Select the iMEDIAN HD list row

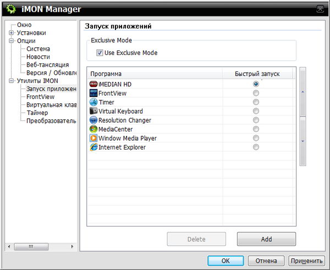click(x=191, y=84)
